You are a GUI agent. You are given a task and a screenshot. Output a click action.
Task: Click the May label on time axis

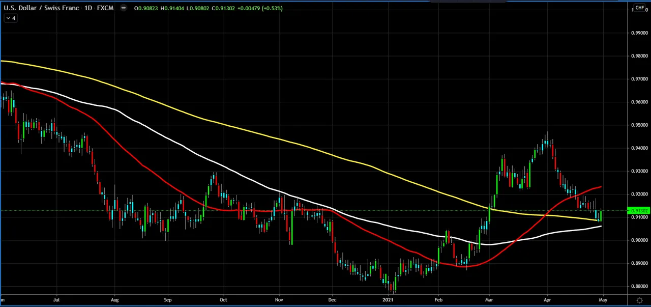(603, 300)
